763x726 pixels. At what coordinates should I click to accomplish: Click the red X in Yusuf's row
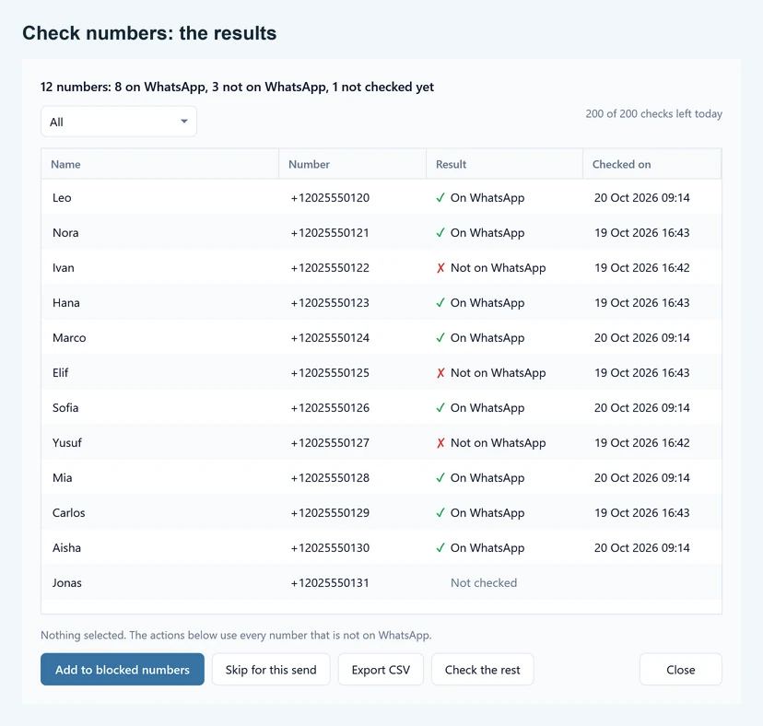click(x=440, y=443)
